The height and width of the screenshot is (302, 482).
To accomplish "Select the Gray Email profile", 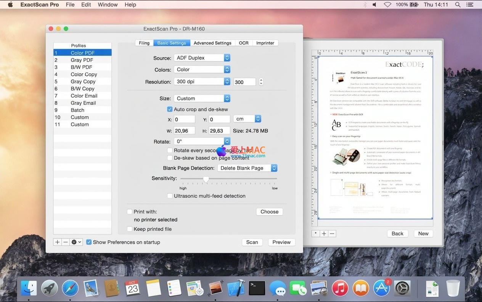I will (83, 103).
